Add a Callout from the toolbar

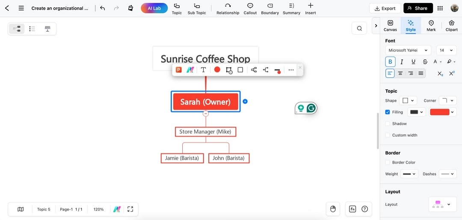tap(250, 6)
